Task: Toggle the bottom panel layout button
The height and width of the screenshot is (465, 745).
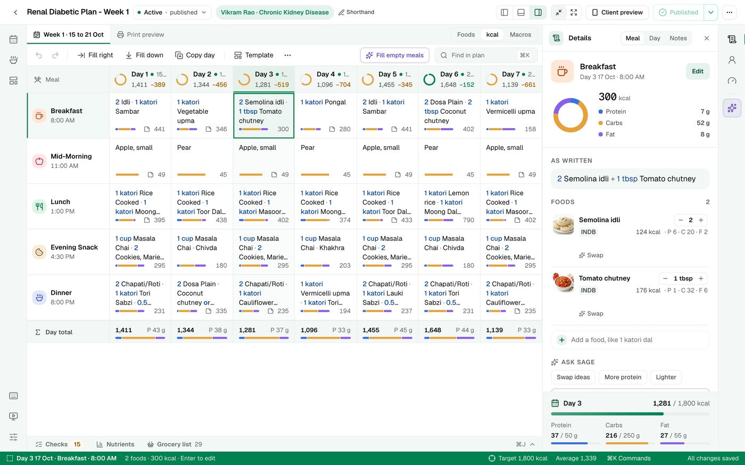Action: click(521, 12)
